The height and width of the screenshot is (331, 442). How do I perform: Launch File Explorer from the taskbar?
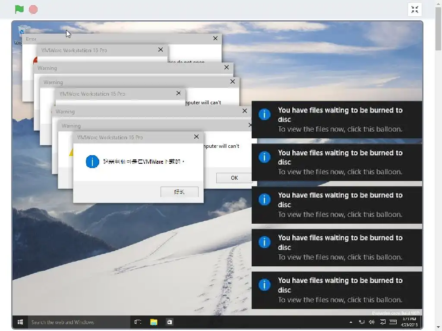point(154,322)
